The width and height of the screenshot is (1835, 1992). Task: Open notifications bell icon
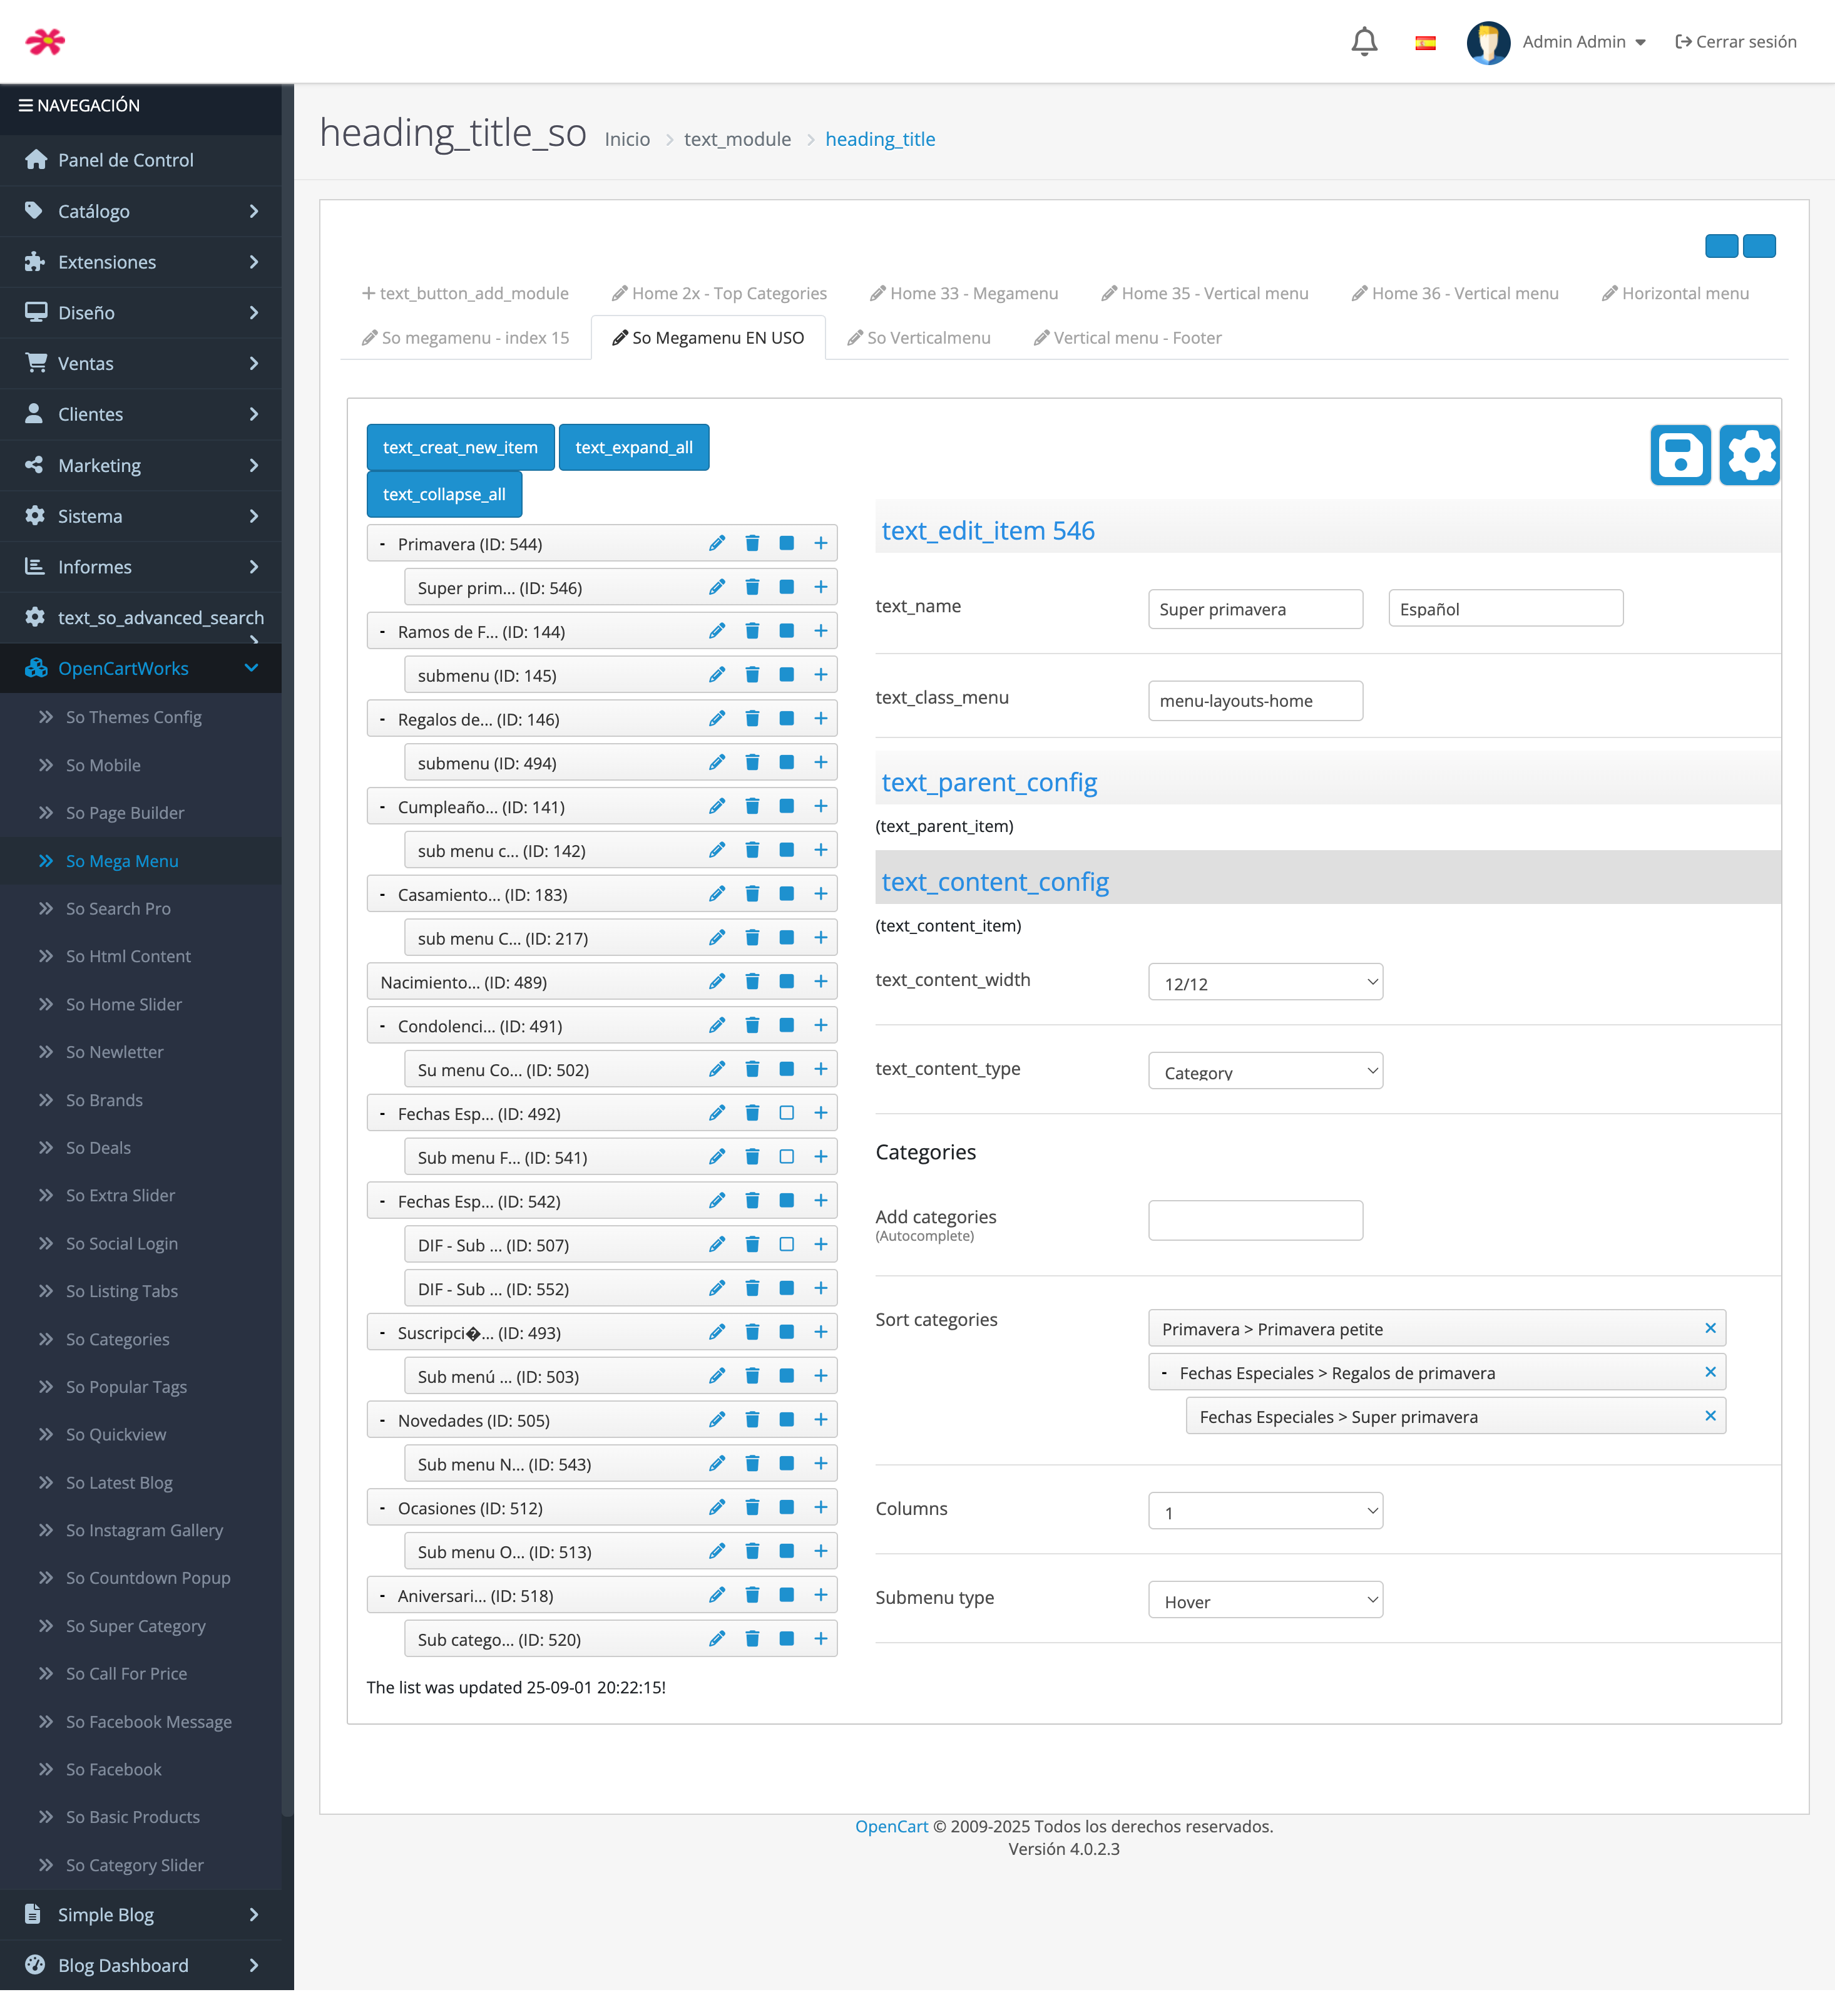(1364, 42)
